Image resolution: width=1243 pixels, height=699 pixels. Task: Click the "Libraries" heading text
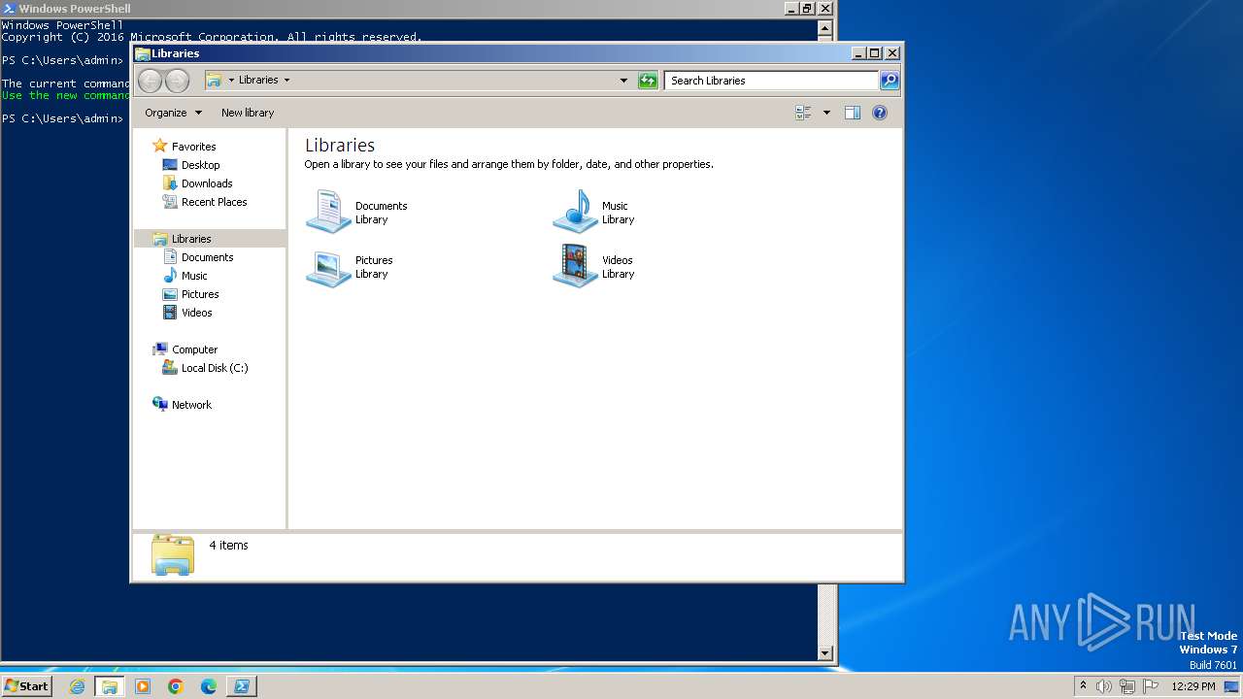[x=340, y=145]
